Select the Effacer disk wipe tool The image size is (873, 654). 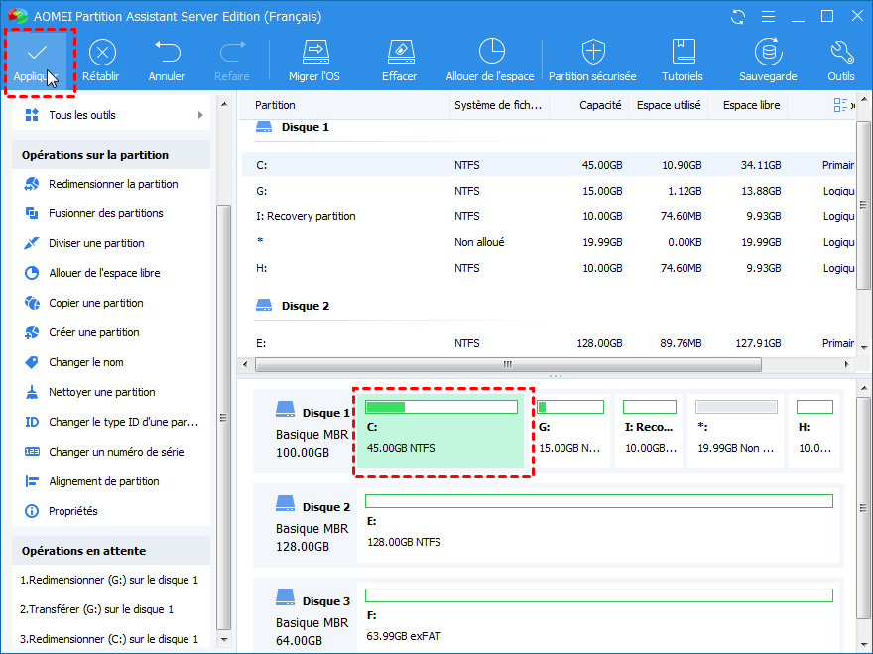coord(399,53)
